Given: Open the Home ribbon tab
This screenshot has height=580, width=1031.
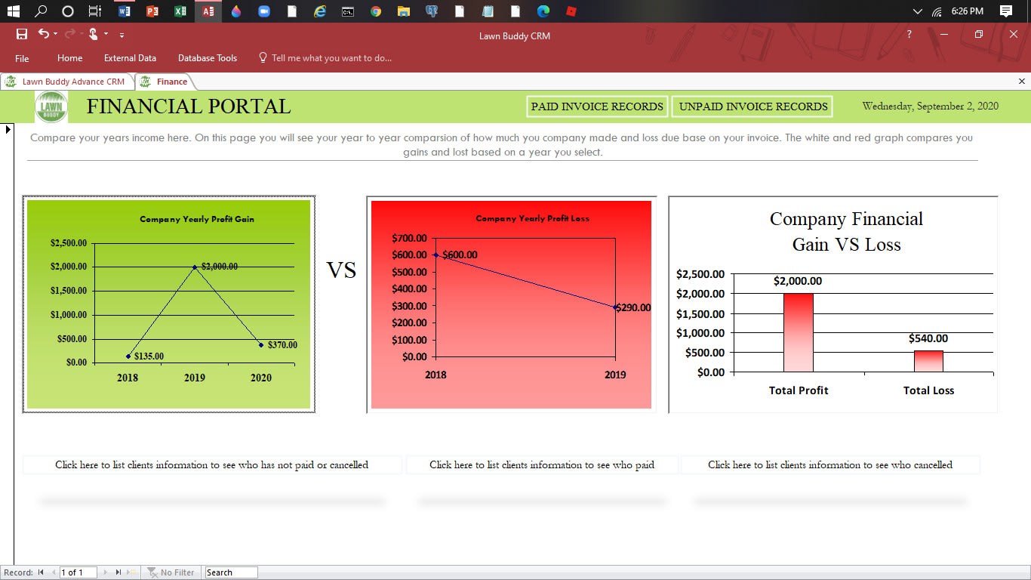Looking at the screenshot, I should 70,58.
